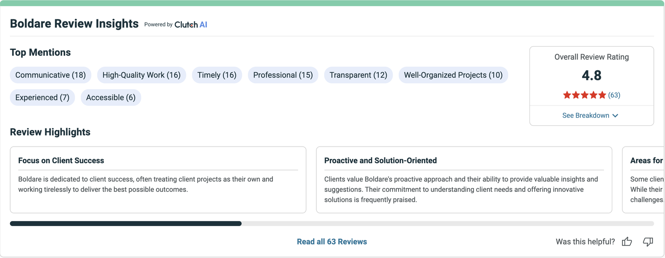Click the Clutch AI logo
This screenshot has height=258, width=665.
pyautogui.click(x=191, y=25)
